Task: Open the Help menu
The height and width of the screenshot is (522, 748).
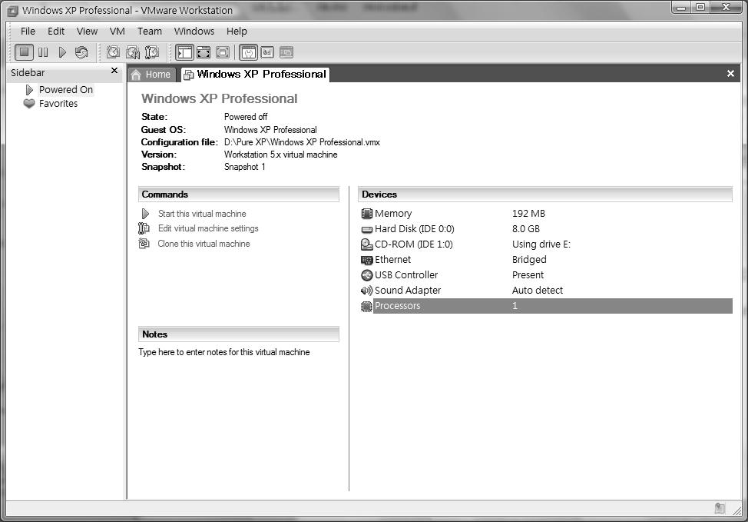Action: click(x=237, y=31)
